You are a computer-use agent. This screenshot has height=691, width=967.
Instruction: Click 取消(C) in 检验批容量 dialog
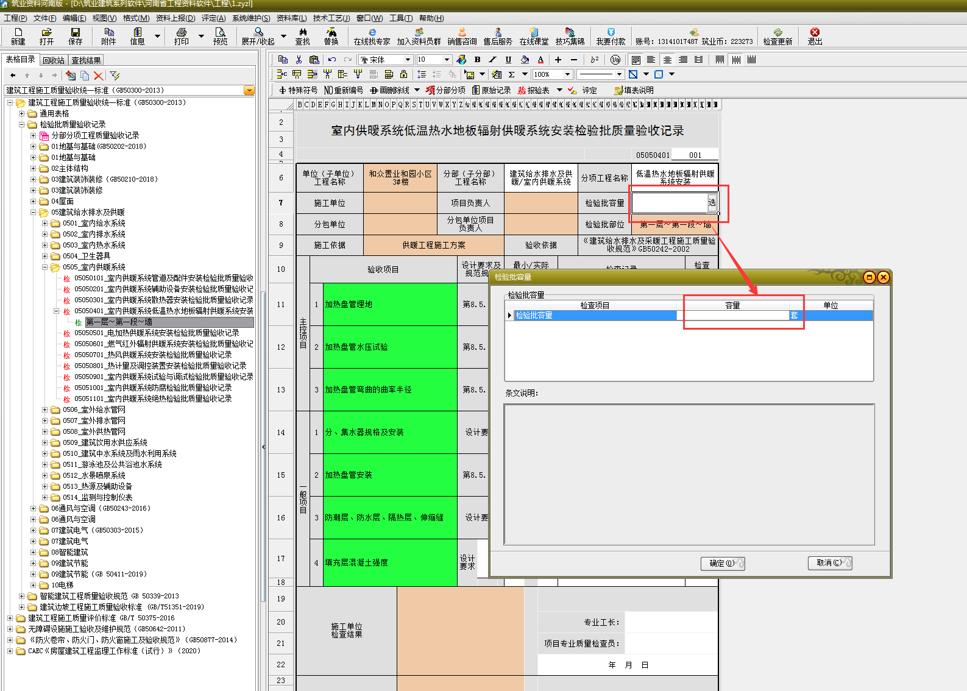[x=830, y=563]
